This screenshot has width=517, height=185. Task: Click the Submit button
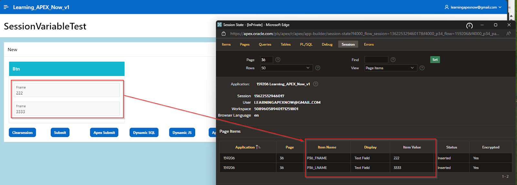click(60, 132)
